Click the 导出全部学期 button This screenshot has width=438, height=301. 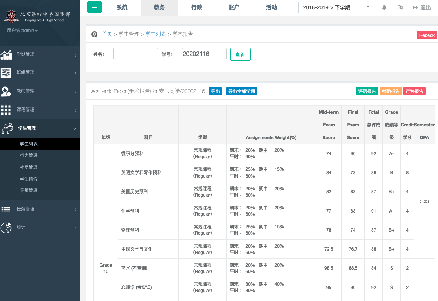click(241, 91)
